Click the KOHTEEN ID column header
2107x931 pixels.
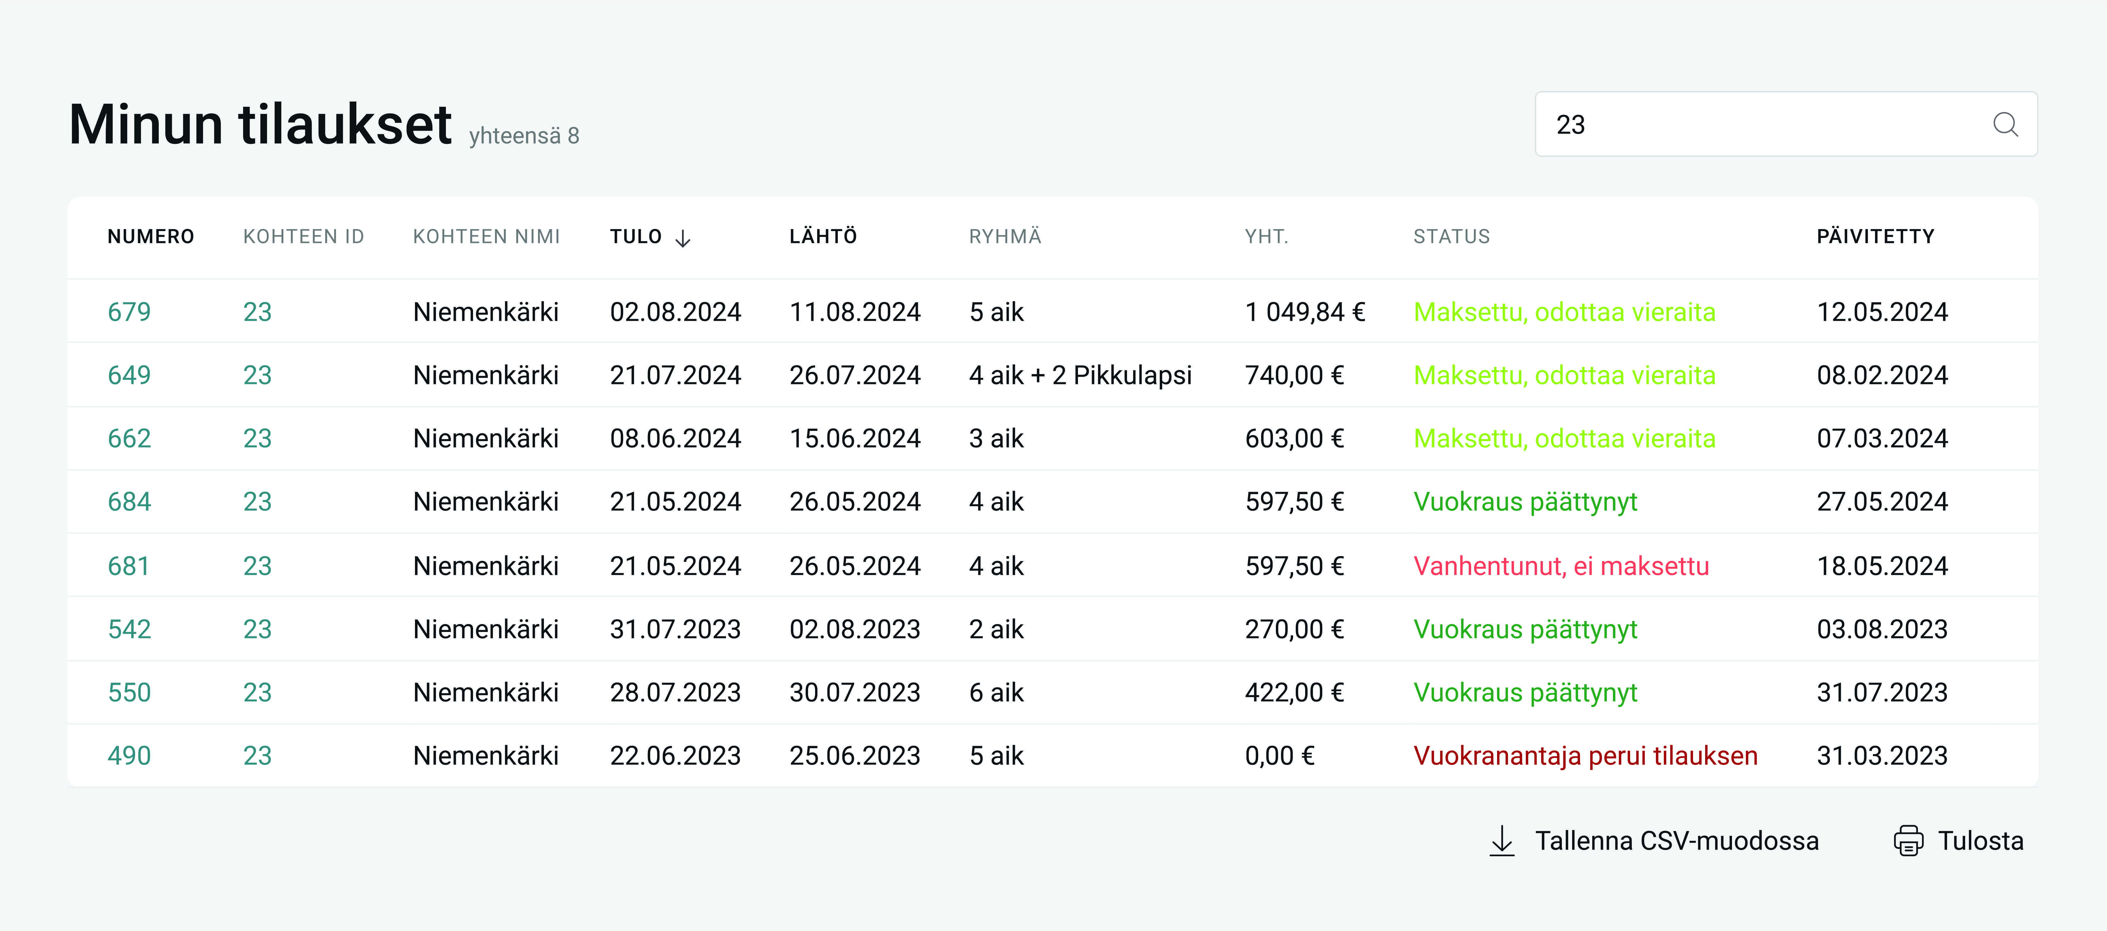[x=304, y=237]
